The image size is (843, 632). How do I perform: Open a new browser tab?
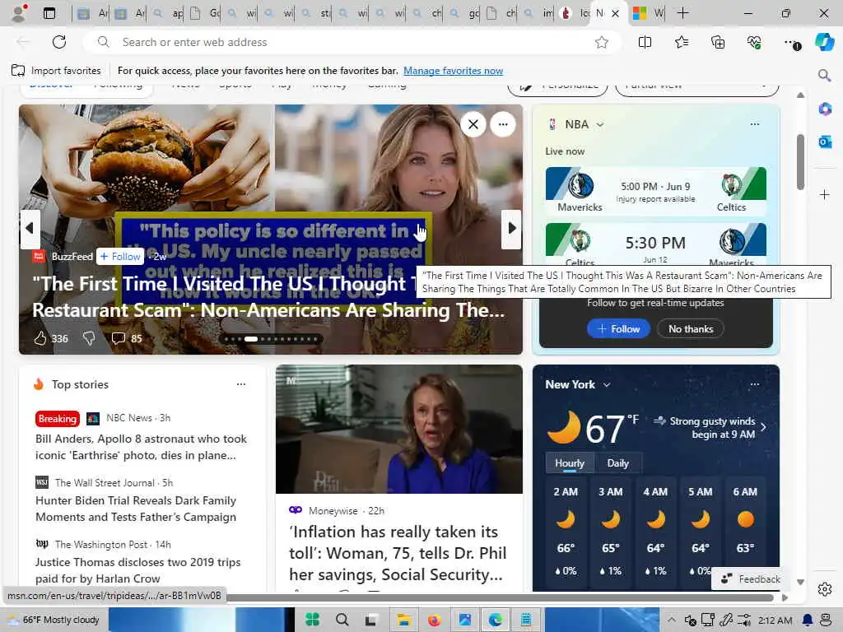click(682, 13)
